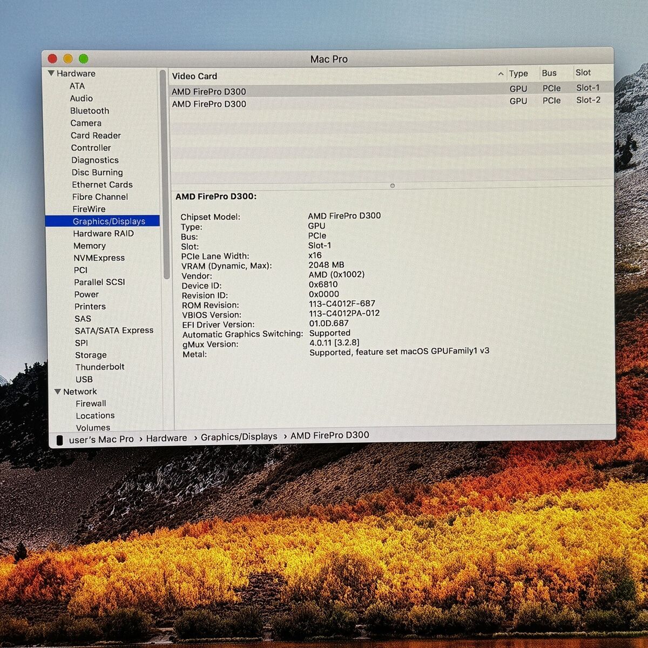
Task: Click the Hardware category label
Action: click(x=76, y=73)
